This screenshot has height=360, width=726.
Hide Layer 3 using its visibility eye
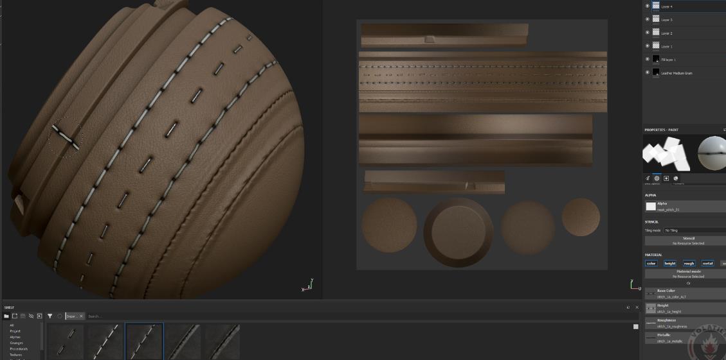[647, 19]
